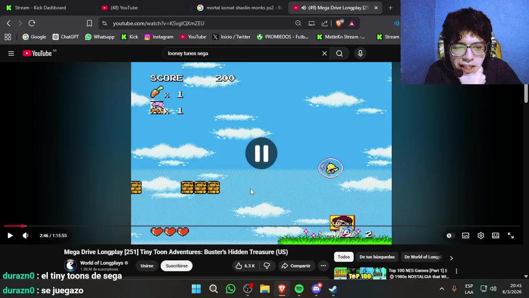Viewport: 529px width, 298px height.
Task: Open the Instagram bookmark
Action: coord(159,37)
